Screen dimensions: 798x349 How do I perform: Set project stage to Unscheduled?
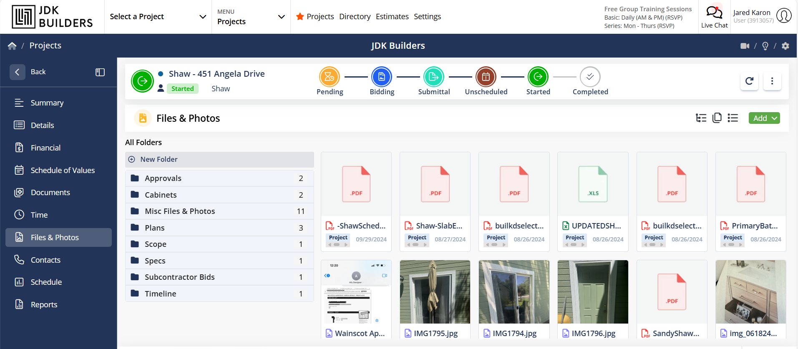point(486,77)
